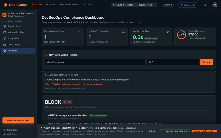The height and width of the screenshot is (138, 221).
Task: Click the spring-security-samples repository icon
Action: point(4,15)
